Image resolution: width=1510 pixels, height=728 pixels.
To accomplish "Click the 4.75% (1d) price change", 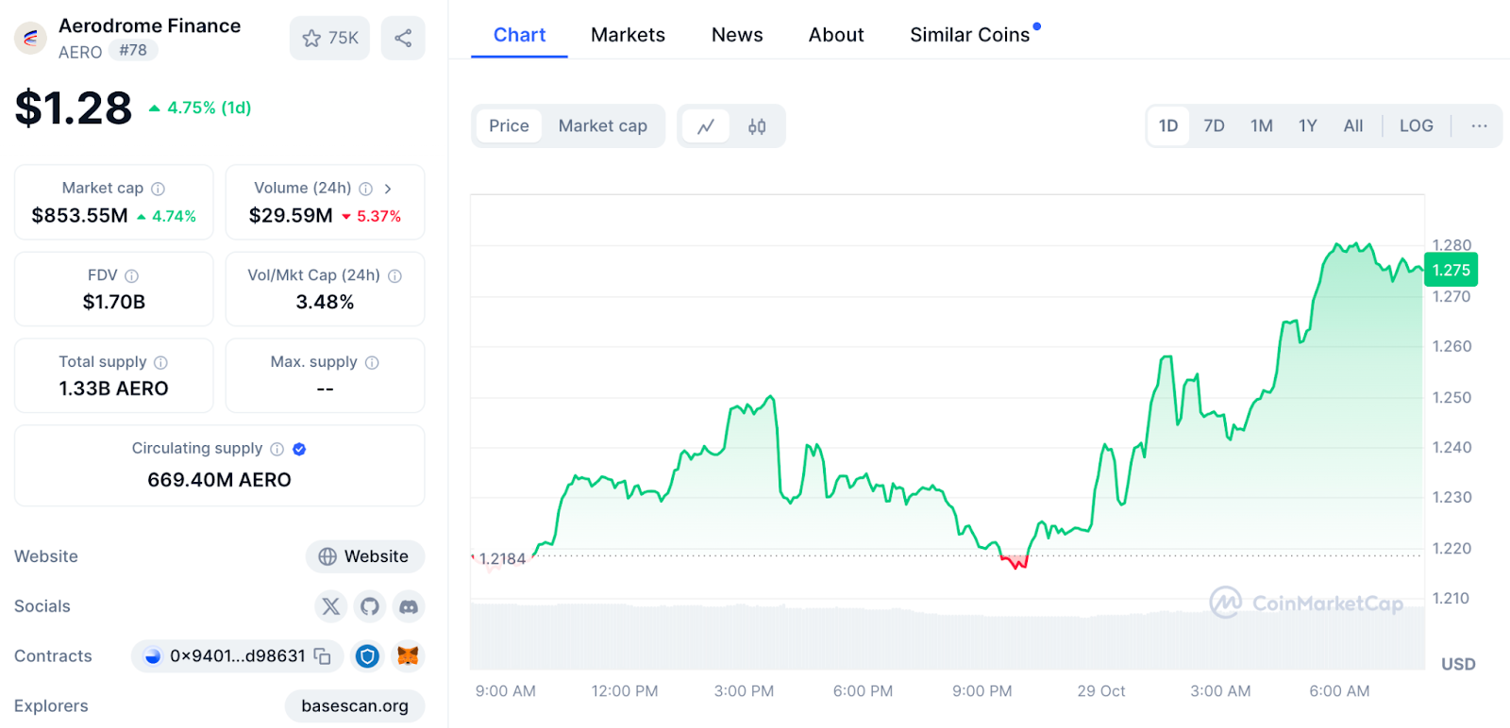I will (200, 108).
